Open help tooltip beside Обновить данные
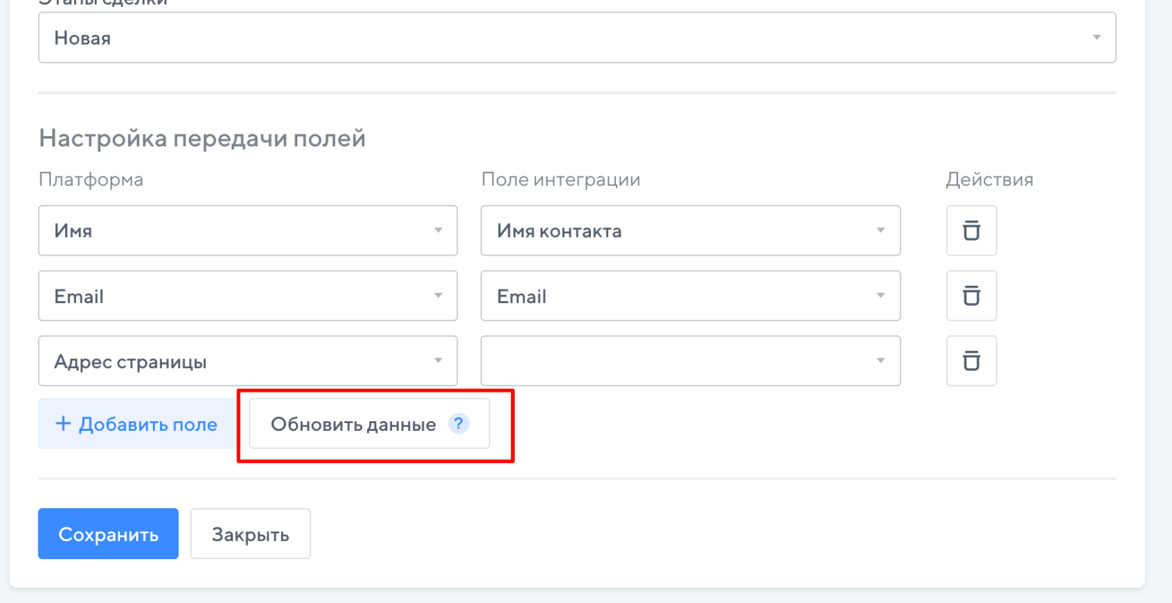The height and width of the screenshot is (603, 1172). (x=458, y=423)
